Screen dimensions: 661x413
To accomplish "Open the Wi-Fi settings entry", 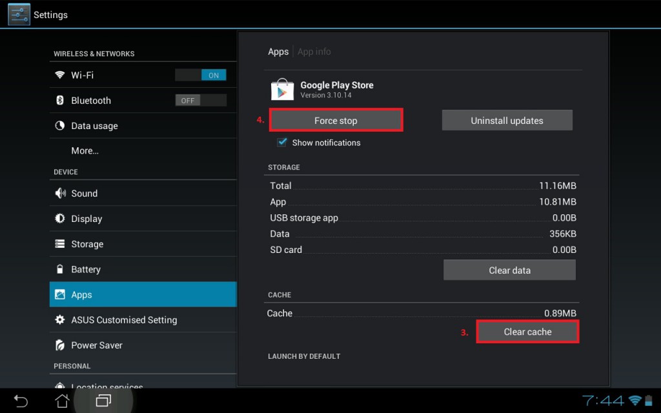I will coord(143,75).
